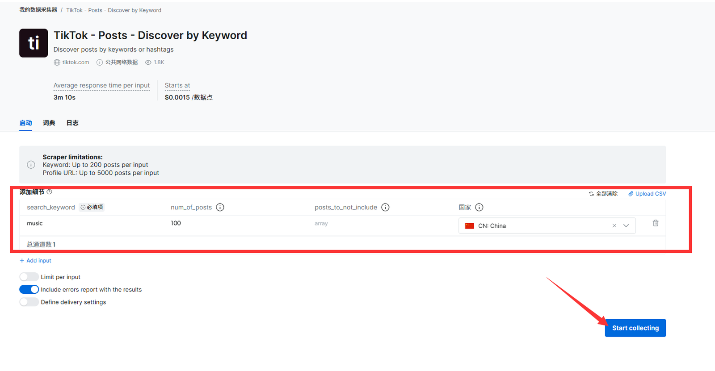The width and height of the screenshot is (715, 371).
Task: Click the eye icon beside 1.8K views
Action: tap(148, 63)
